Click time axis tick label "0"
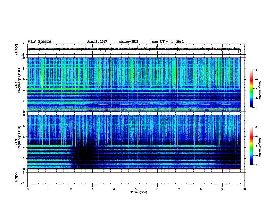 pyautogui.click(x=27, y=189)
